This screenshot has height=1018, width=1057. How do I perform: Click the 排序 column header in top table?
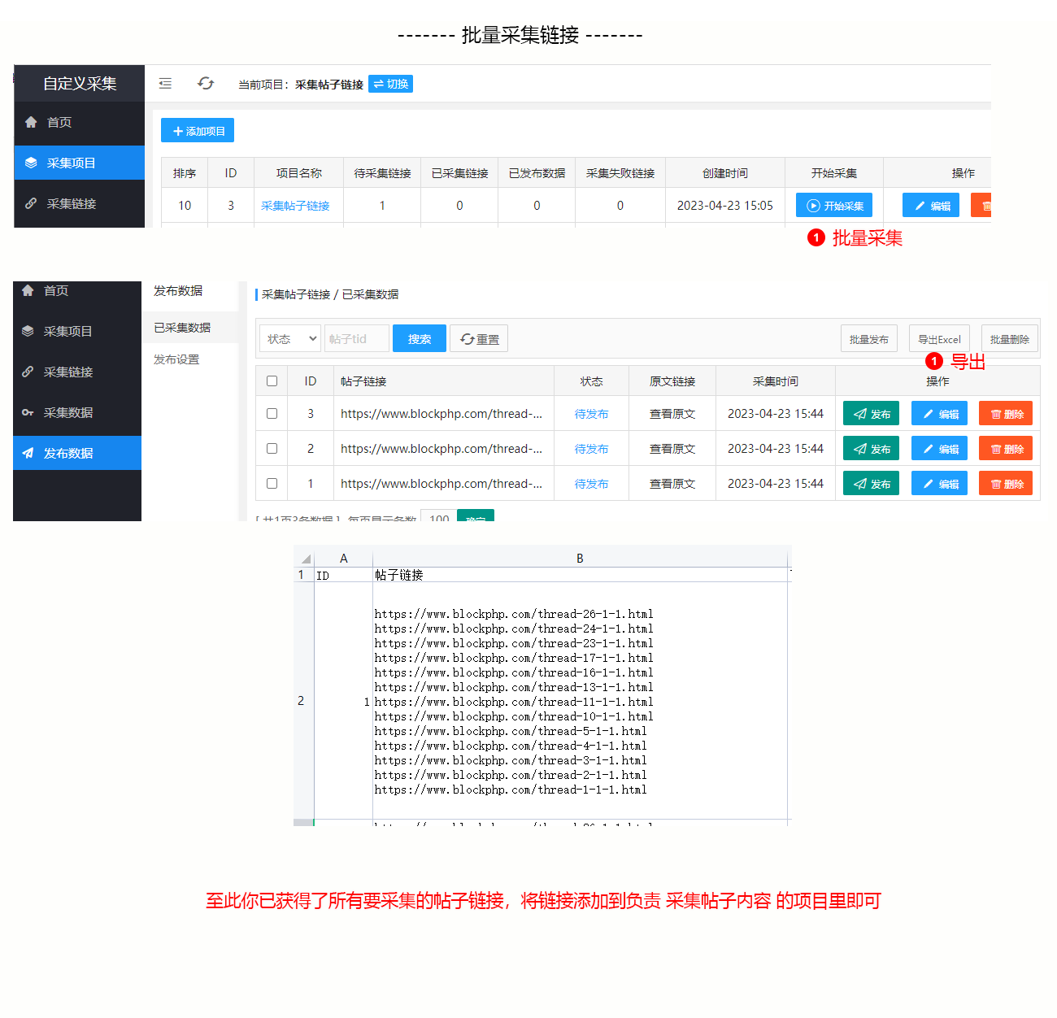click(x=185, y=173)
